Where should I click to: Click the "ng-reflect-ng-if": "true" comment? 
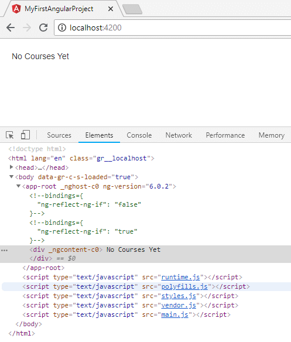[x=87, y=231]
